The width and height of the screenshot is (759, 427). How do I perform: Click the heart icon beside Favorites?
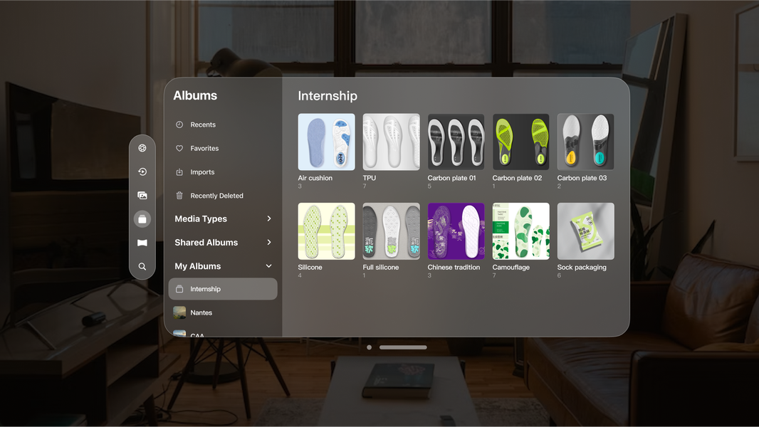point(179,148)
